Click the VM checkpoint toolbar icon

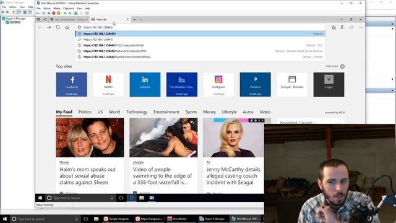click(76, 13)
